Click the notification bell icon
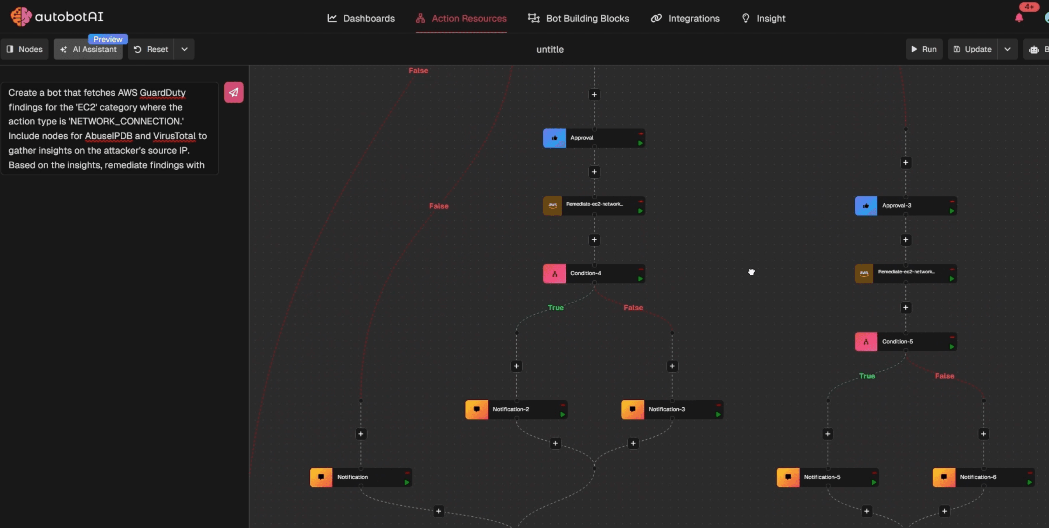This screenshot has width=1049, height=528. 1019,18
